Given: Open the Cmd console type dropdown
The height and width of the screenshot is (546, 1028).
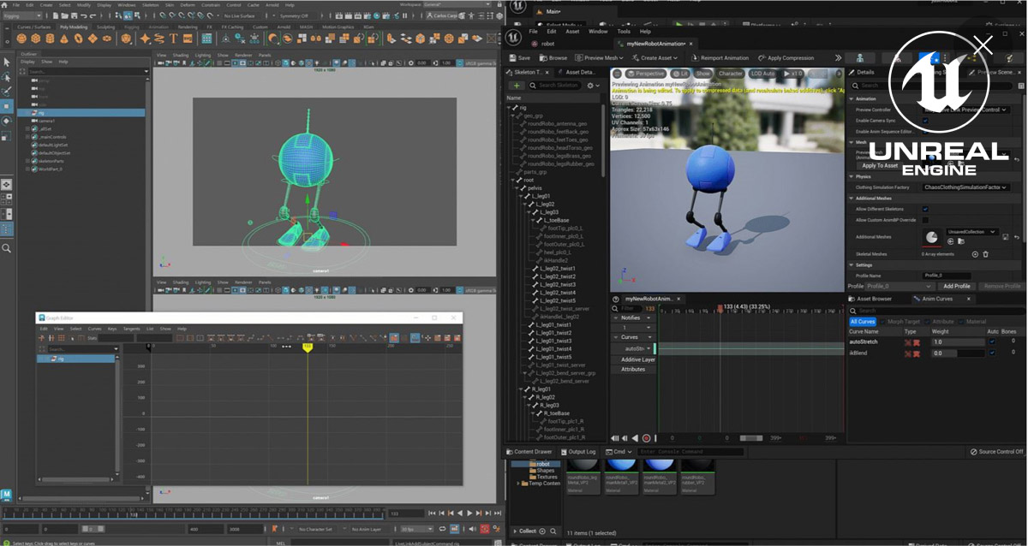Looking at the screenshot, I should click(x=620, y=452).
